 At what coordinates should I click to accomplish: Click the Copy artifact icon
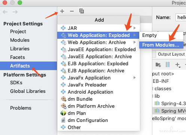[82, 11]
